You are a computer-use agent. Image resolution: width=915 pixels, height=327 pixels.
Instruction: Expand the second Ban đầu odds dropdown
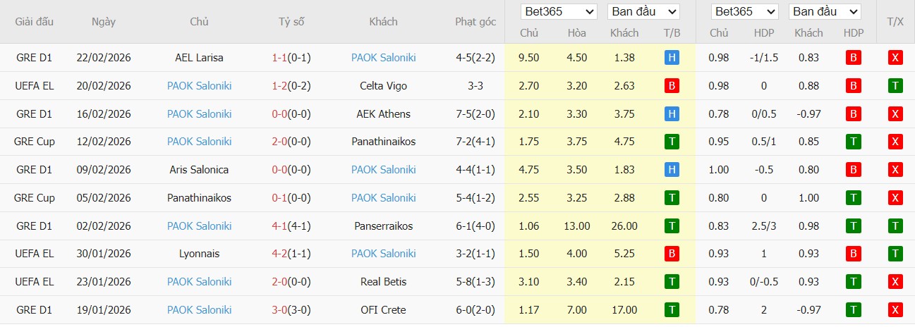(x=825, y=12)
